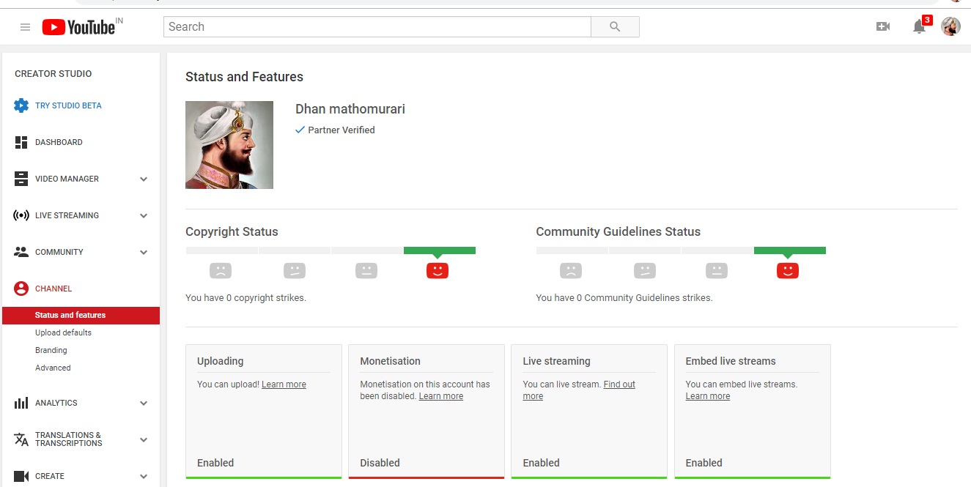Viewport: 971px width, 487px height.
Task: Expand Translations & Transcriptions section
Action: [144, 440]
